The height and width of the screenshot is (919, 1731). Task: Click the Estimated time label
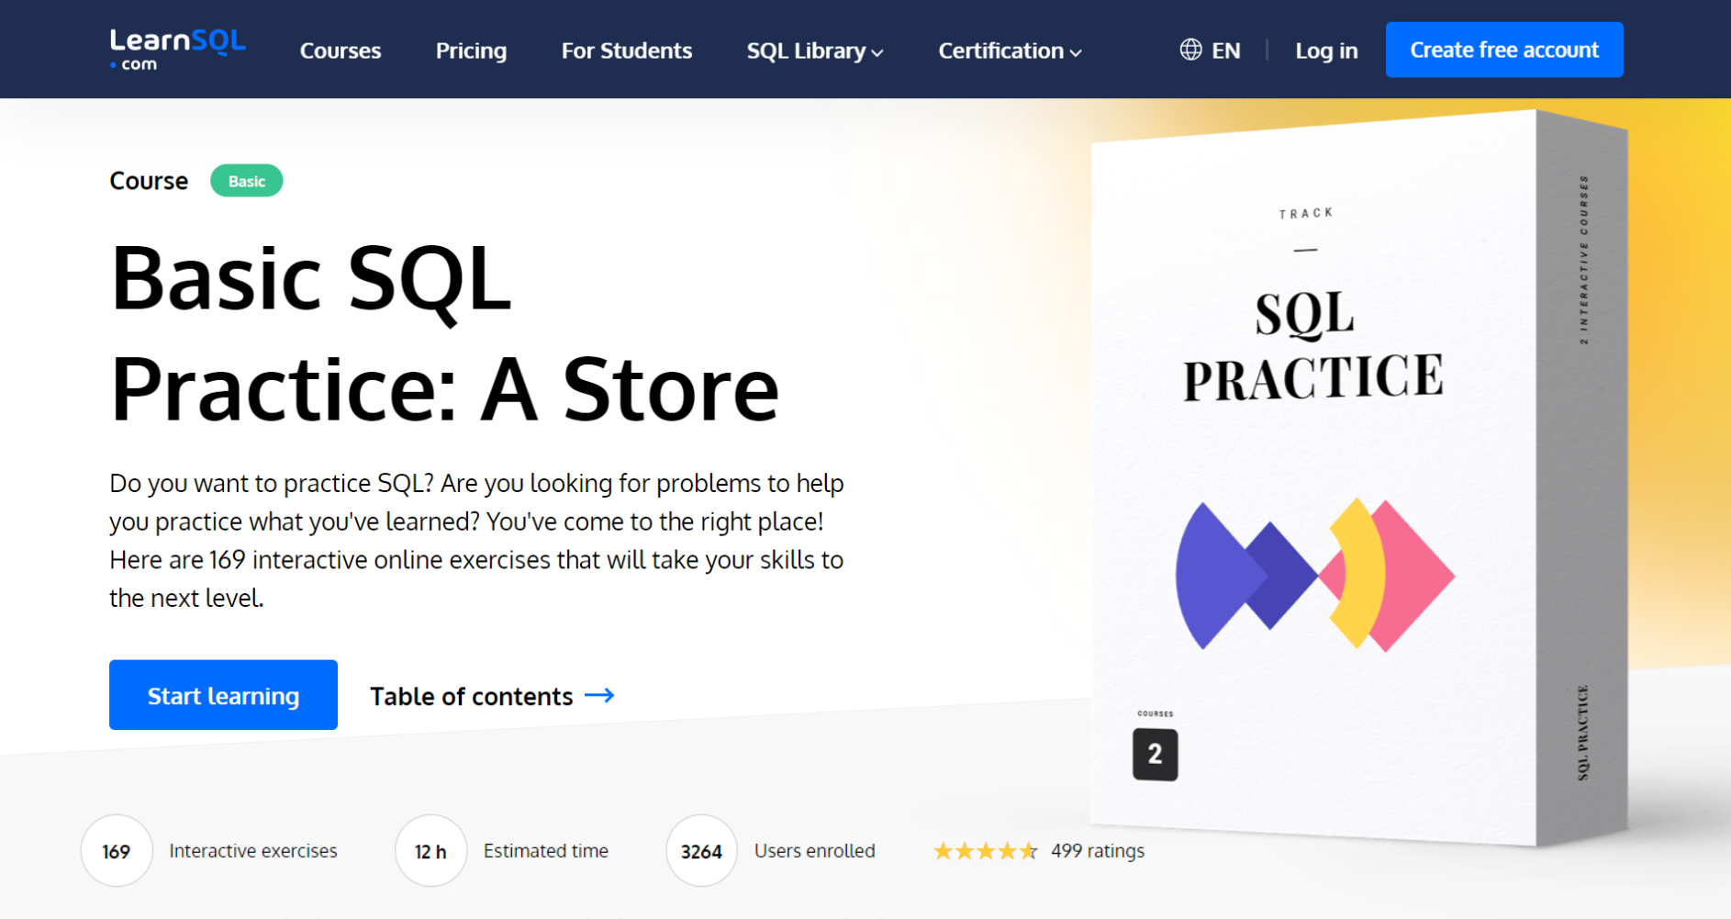click(x=546, y=851)
